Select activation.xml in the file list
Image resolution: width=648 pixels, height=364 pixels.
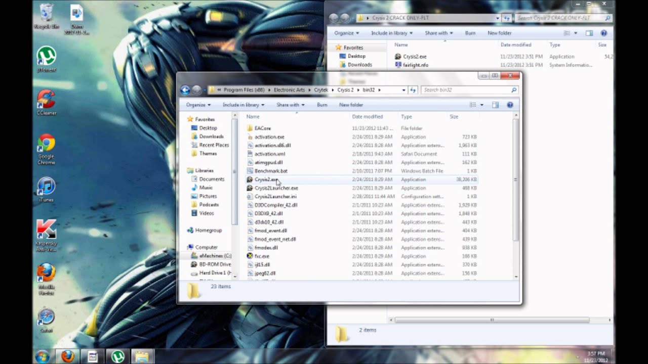point(269,154)
